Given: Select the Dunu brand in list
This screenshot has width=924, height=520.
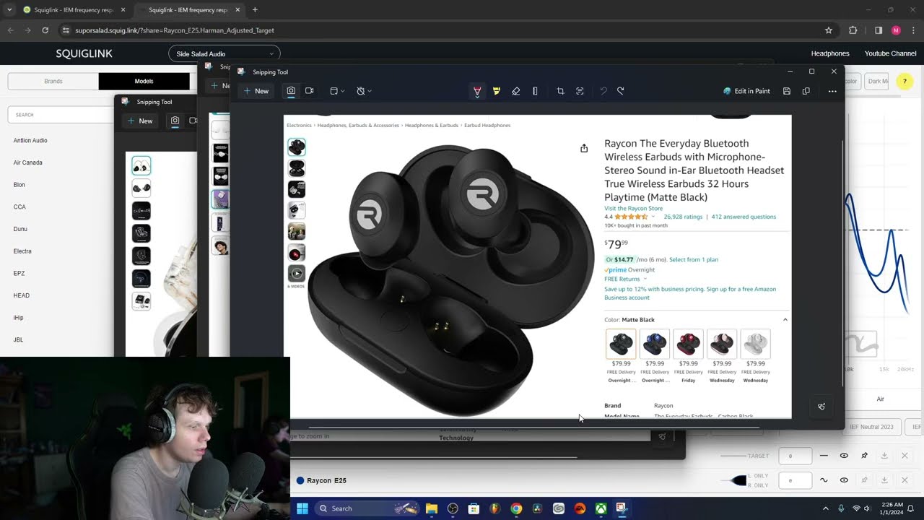Looking at the screenshot, I should tap(20, 229).
